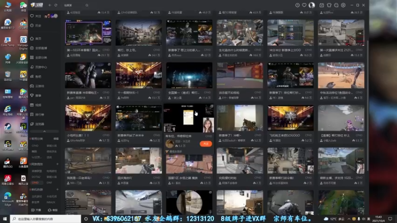Viewport: 397px width, 223px height.
Task: Open the Core Temp desktop shortcut
Action: click(7, 42)
